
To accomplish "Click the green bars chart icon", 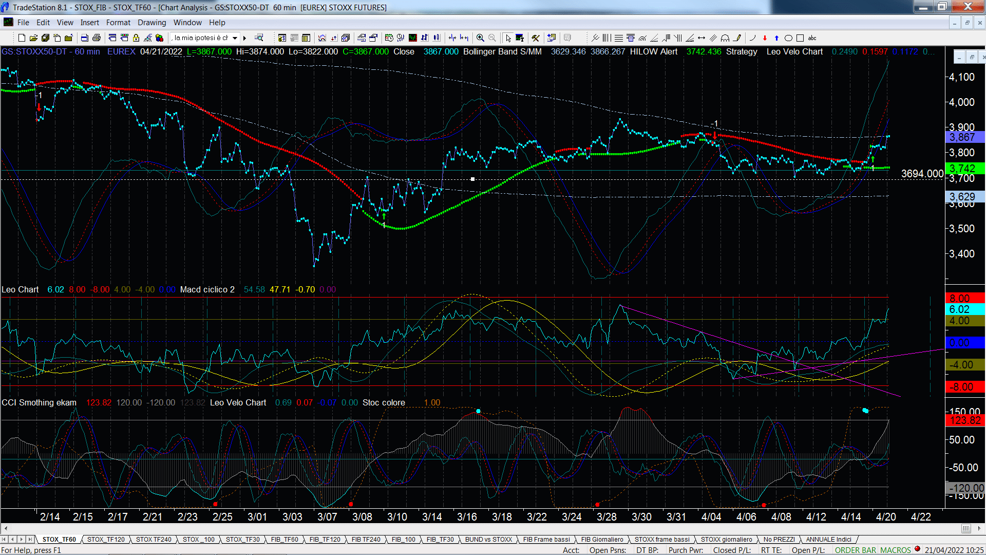I will [x=412, y=38].
